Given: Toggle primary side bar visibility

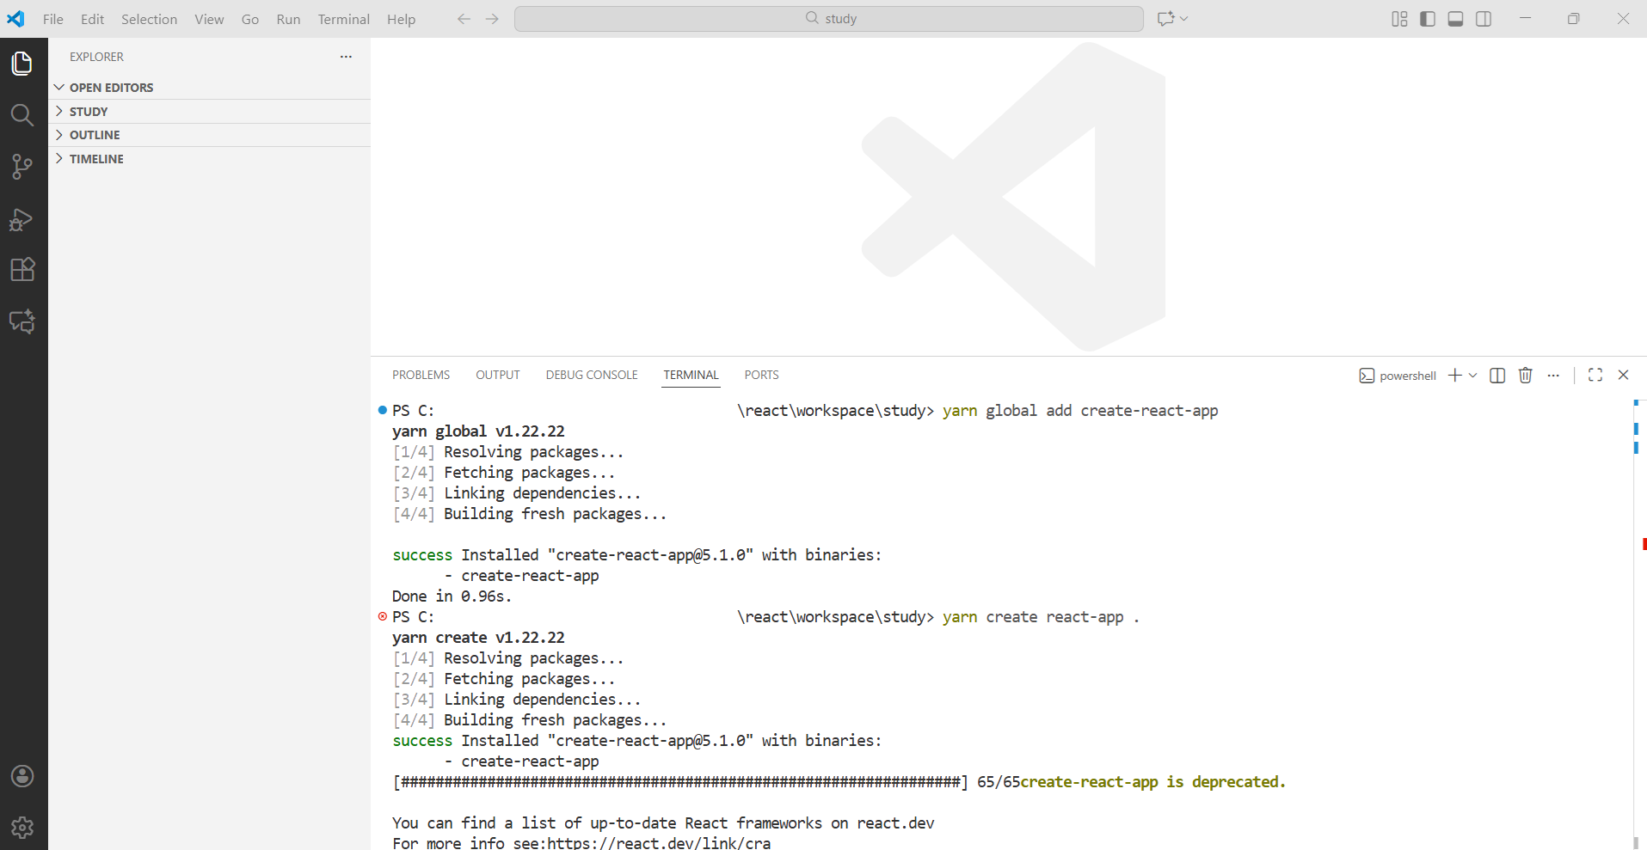Looking at the screenshot, I should (1428, 18).
